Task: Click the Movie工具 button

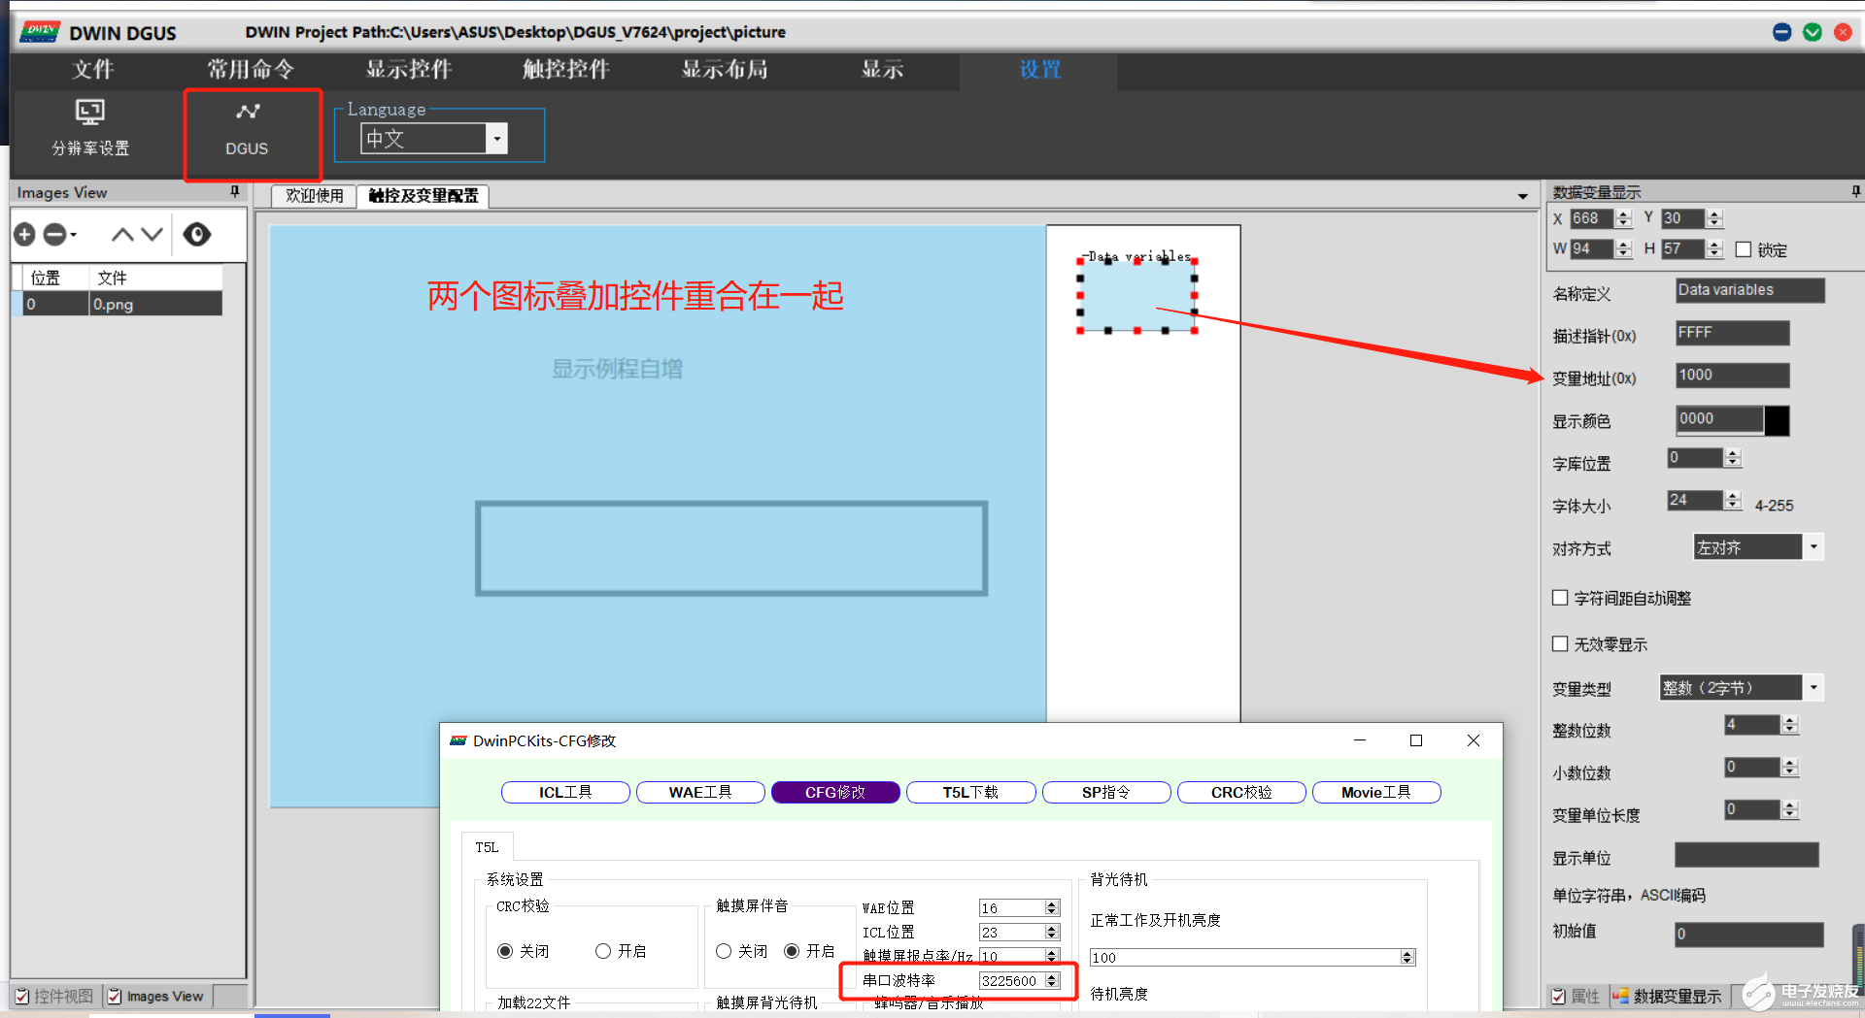Action: tap(1376, 793)
